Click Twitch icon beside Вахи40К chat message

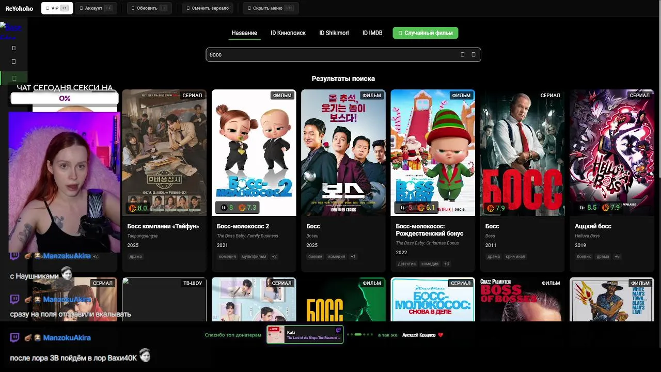pyautogui.click(x=15, y=337)
